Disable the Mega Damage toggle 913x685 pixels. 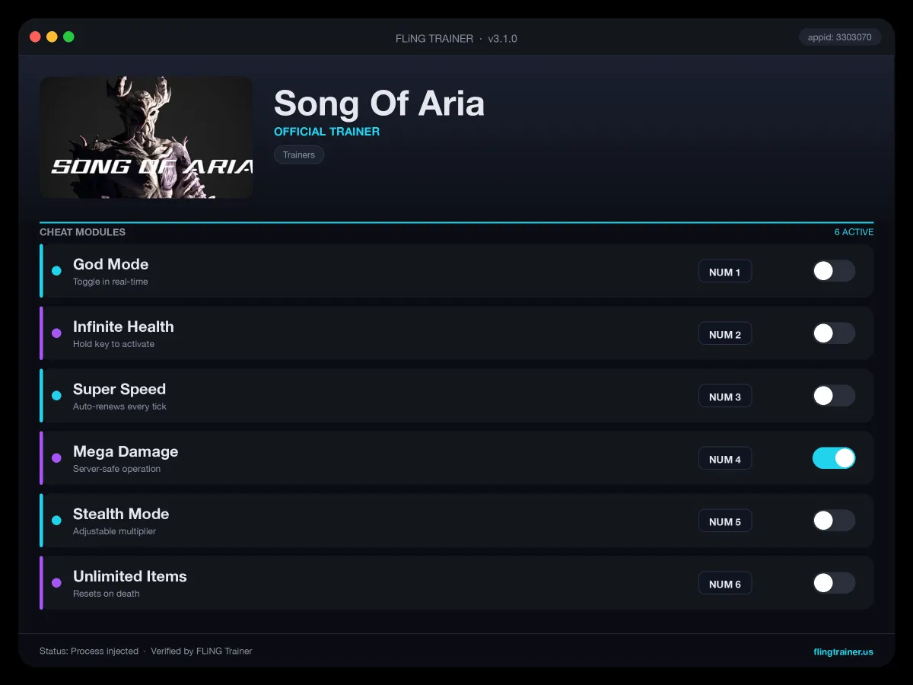pos(834,458)
